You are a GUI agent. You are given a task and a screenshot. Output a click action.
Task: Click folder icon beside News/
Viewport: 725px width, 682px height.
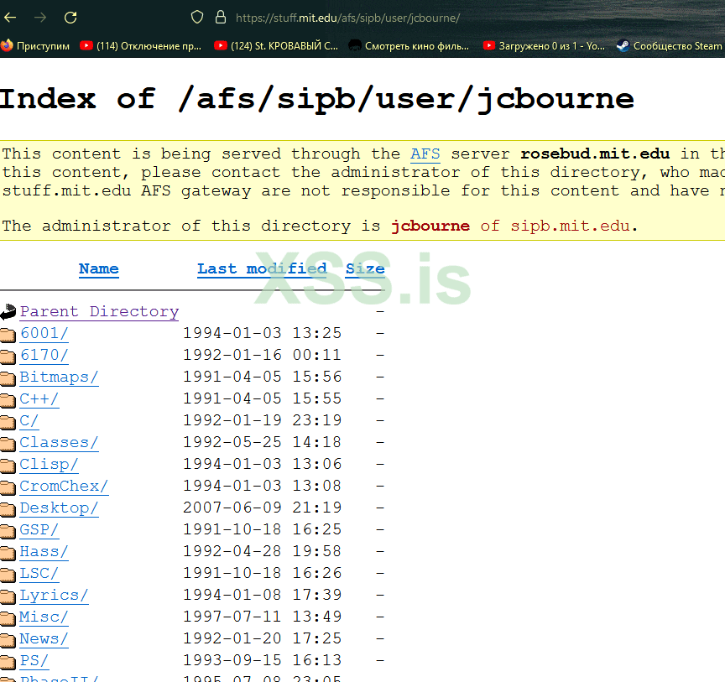8,640
